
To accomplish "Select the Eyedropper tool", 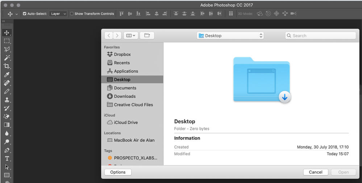I will 7,75.
